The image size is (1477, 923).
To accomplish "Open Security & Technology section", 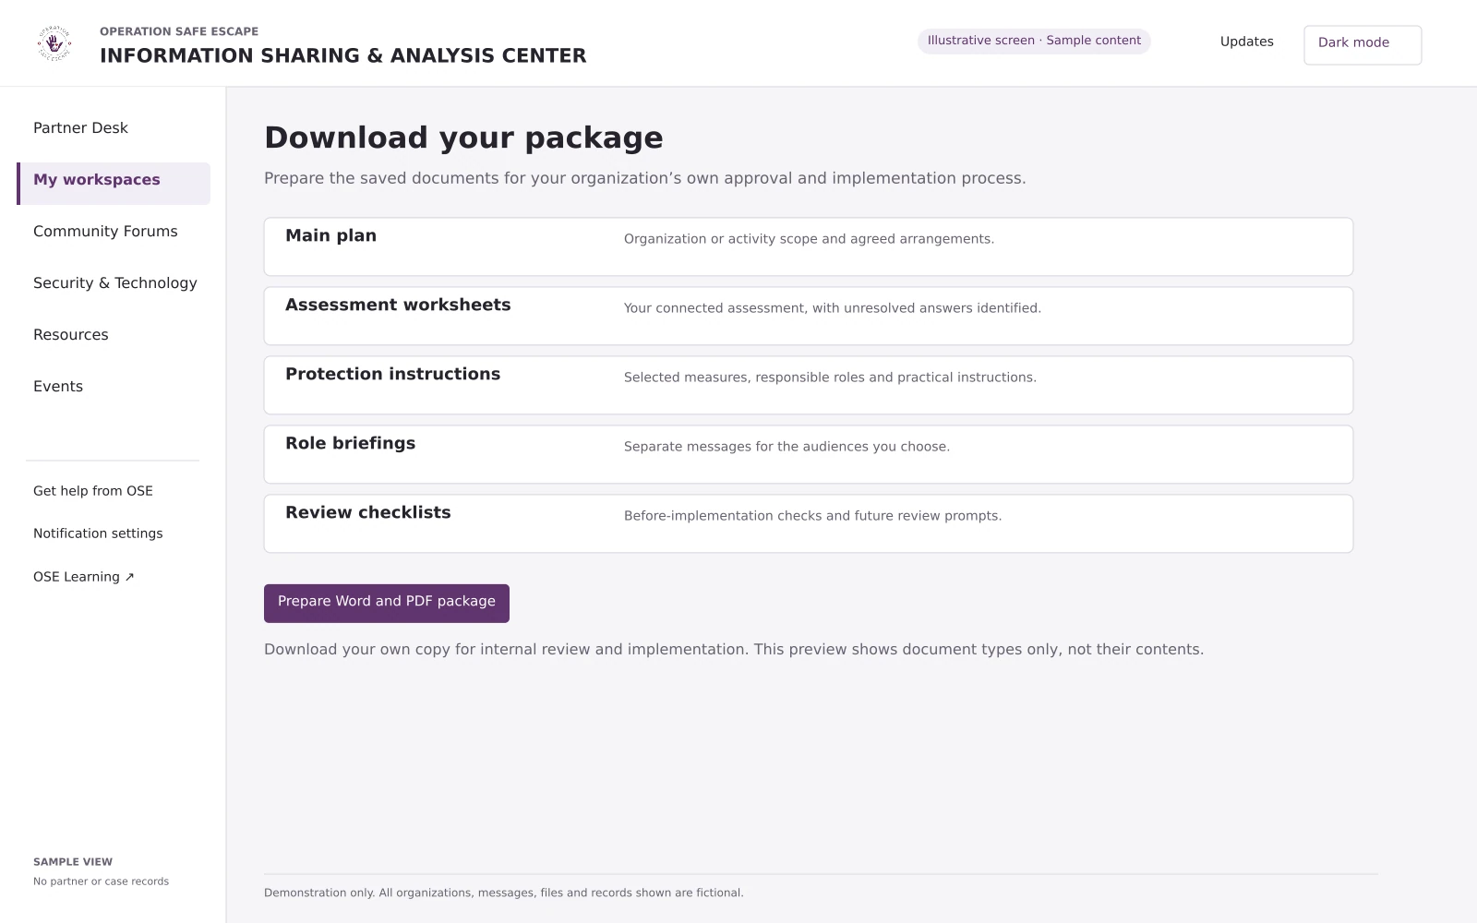I will tap(114, 283).
